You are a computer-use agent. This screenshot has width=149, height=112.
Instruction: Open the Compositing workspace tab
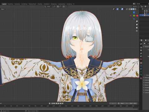pyautogui.click(x=62, y=4)
